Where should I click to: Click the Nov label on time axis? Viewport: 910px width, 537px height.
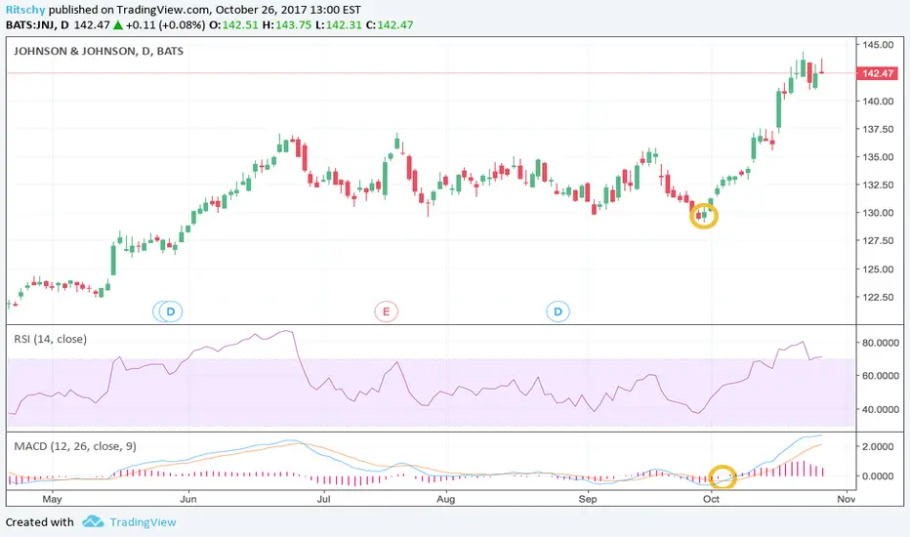pyautogui.click(x=847, y=499)
